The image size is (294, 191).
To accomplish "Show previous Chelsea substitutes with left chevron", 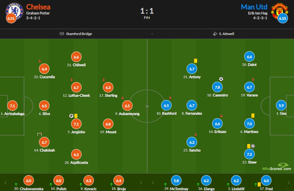I will coord(5,182).
